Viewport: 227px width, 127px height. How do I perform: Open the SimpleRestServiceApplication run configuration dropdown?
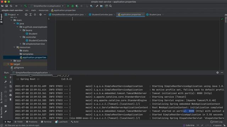(47, 6)
